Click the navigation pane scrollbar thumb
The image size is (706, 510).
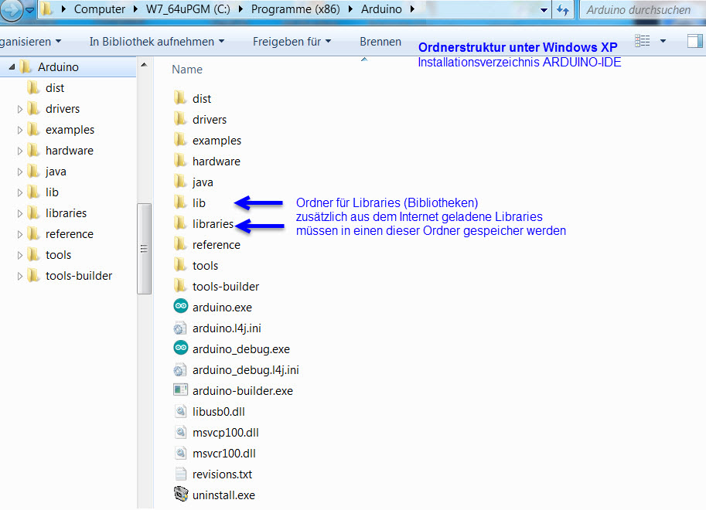click(x=144, y=249)
